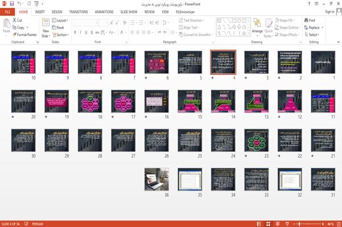Click the New Slide icon
The image size is (342, 227).
click(x=46, y=23)
